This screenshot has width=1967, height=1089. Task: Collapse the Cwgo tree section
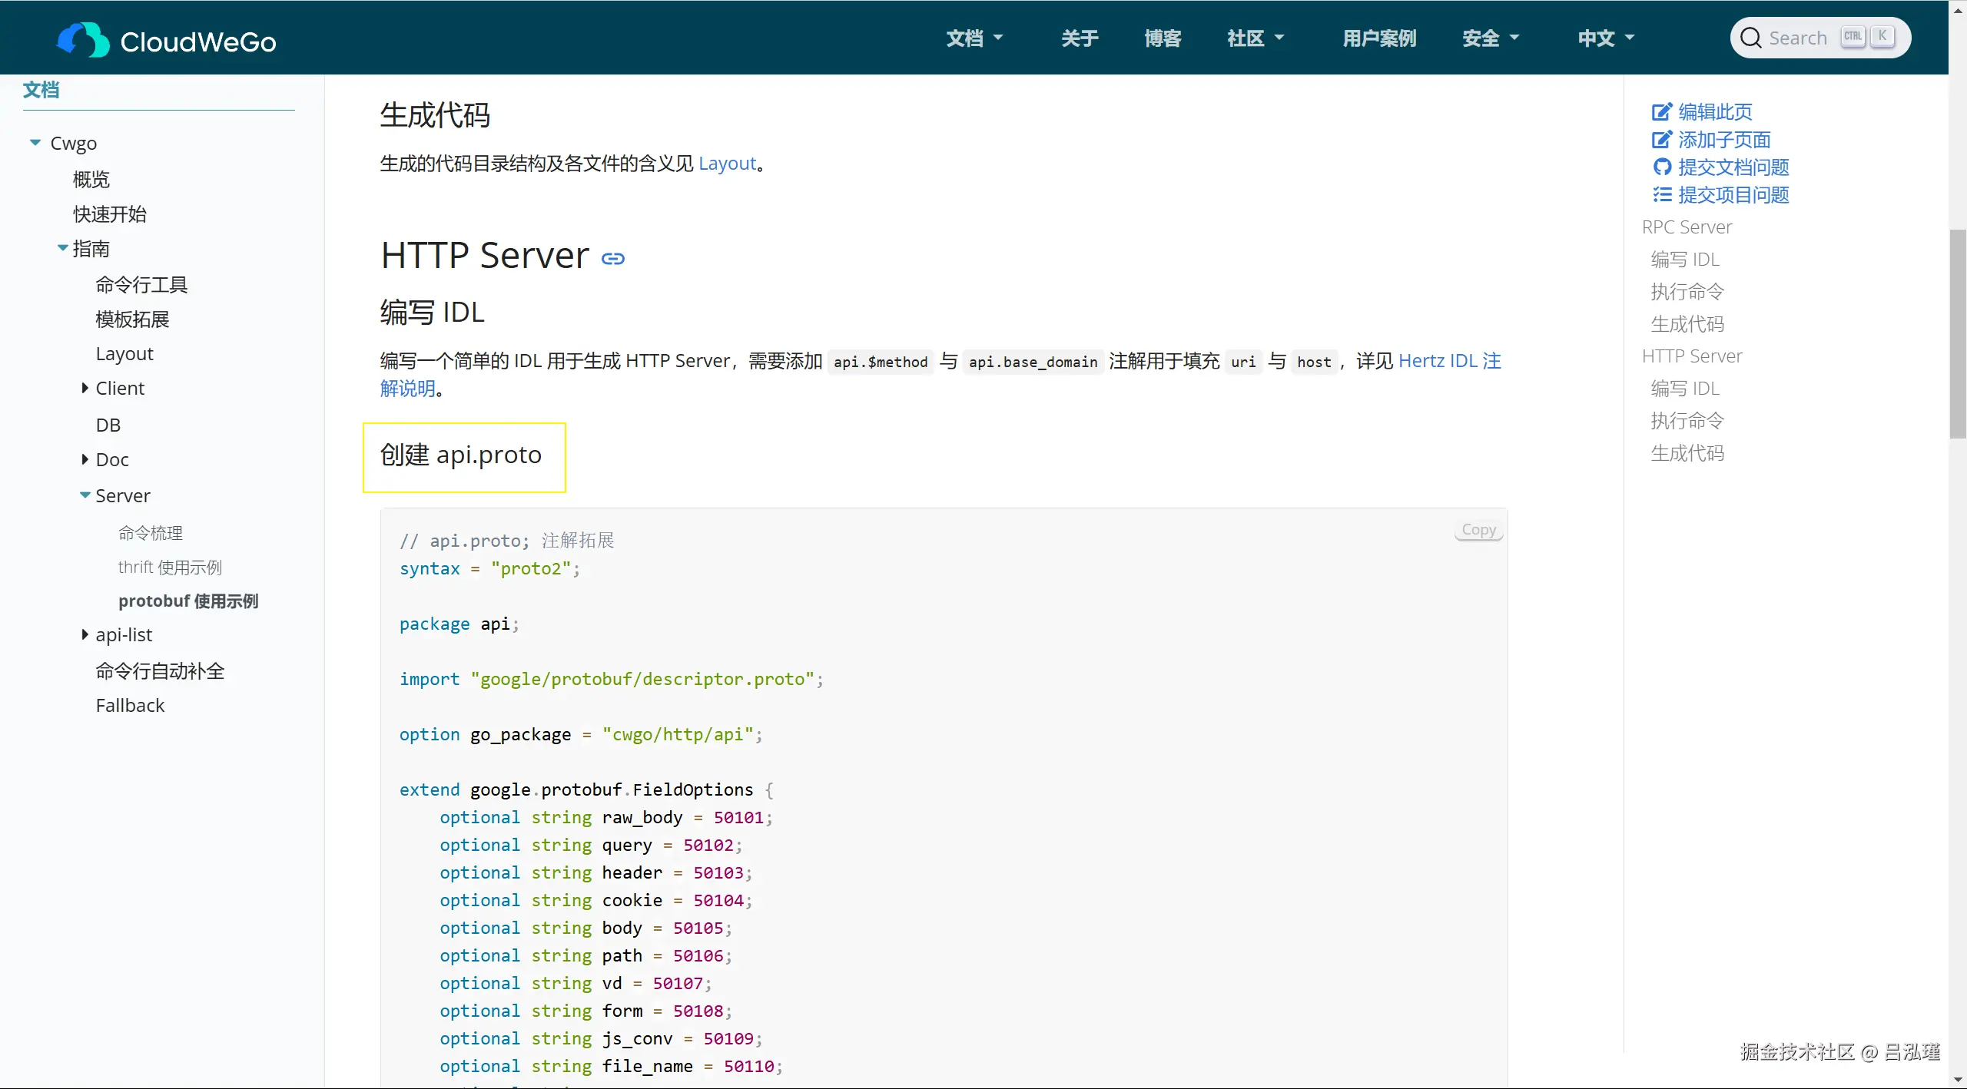[35, 143]
